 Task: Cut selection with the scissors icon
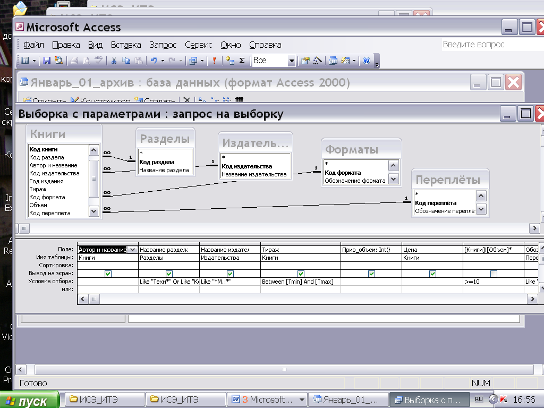[114, 61]
